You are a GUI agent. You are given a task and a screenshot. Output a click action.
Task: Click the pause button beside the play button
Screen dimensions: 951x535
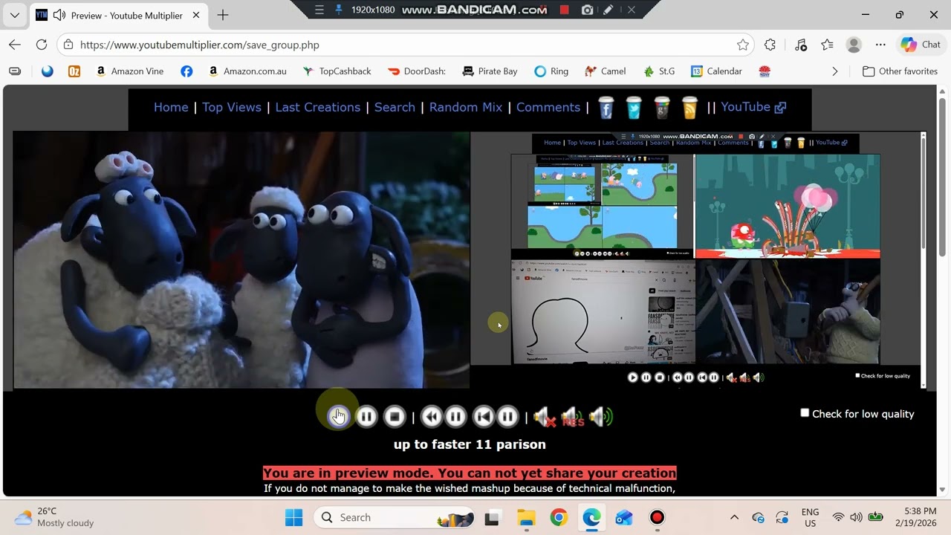click(x=366, y=417)
